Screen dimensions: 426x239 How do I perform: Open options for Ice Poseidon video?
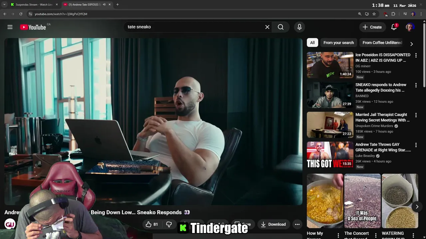click(416, 55)
